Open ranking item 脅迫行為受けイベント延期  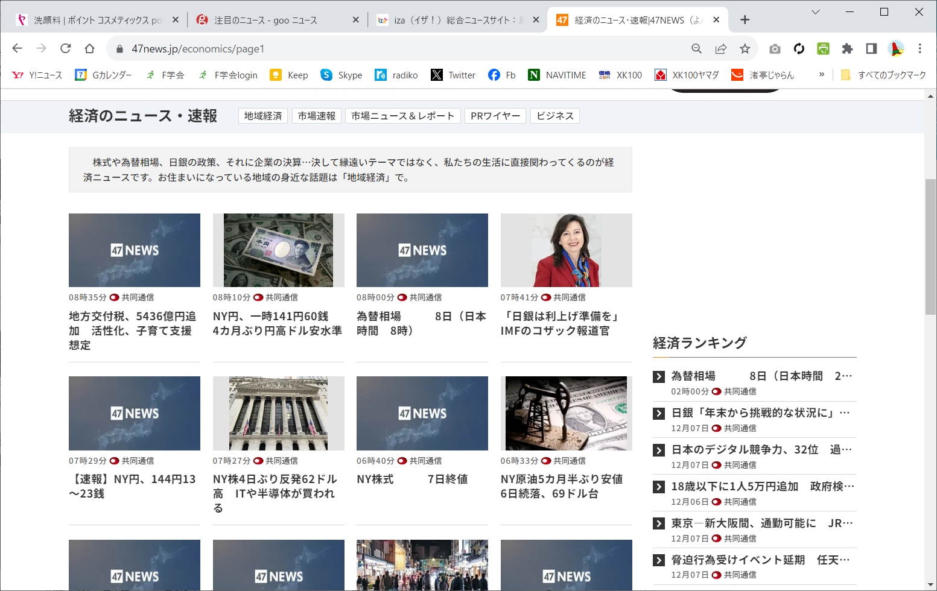(760, 560)
